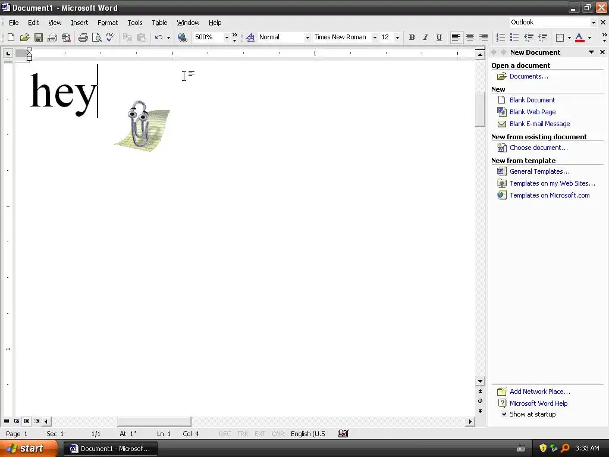Screen dimensions: 609x457
Task: Open the Normal style dropdown
Action: click(307, 37)
